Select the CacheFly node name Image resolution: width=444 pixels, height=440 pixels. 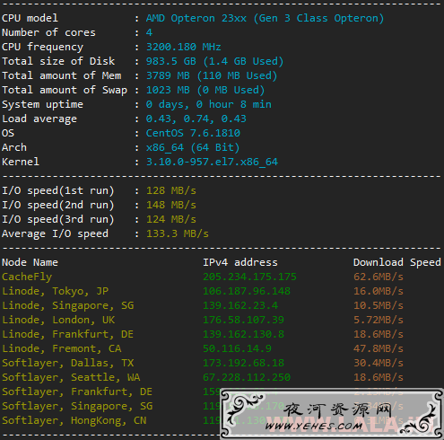point(27,277)
